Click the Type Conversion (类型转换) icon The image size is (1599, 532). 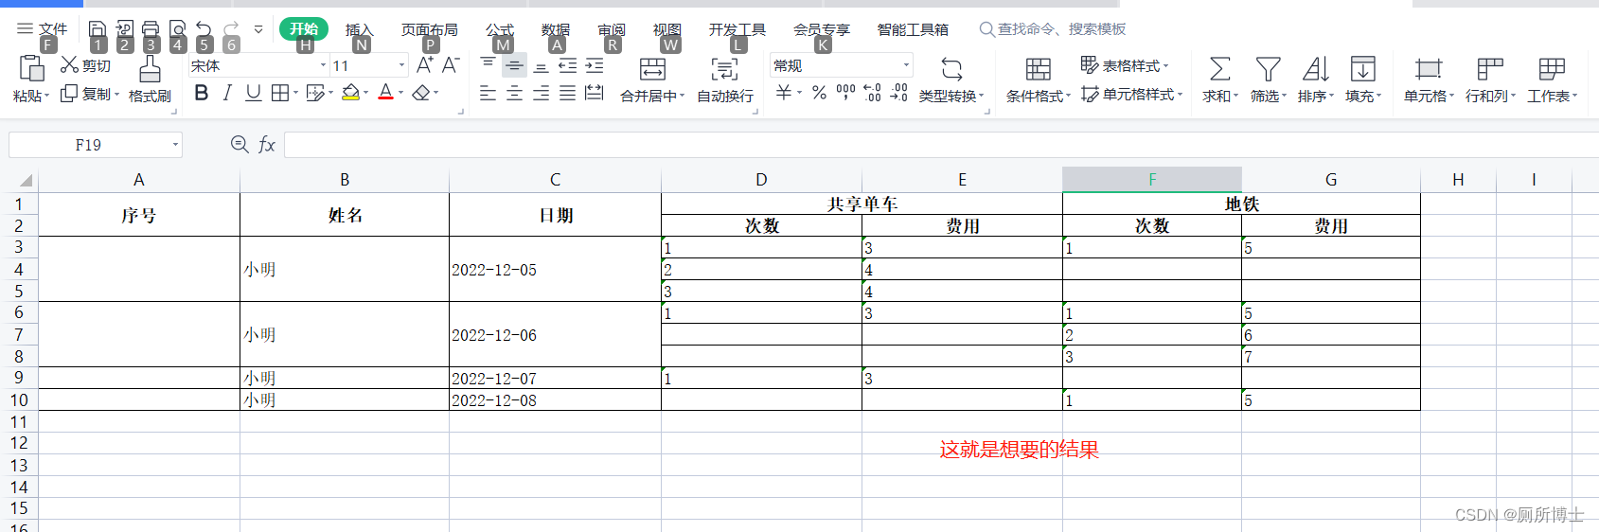point(951,68)
